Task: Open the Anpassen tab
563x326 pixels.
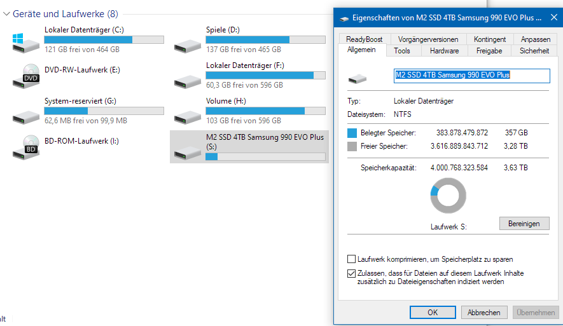Action: coord(536,39)
